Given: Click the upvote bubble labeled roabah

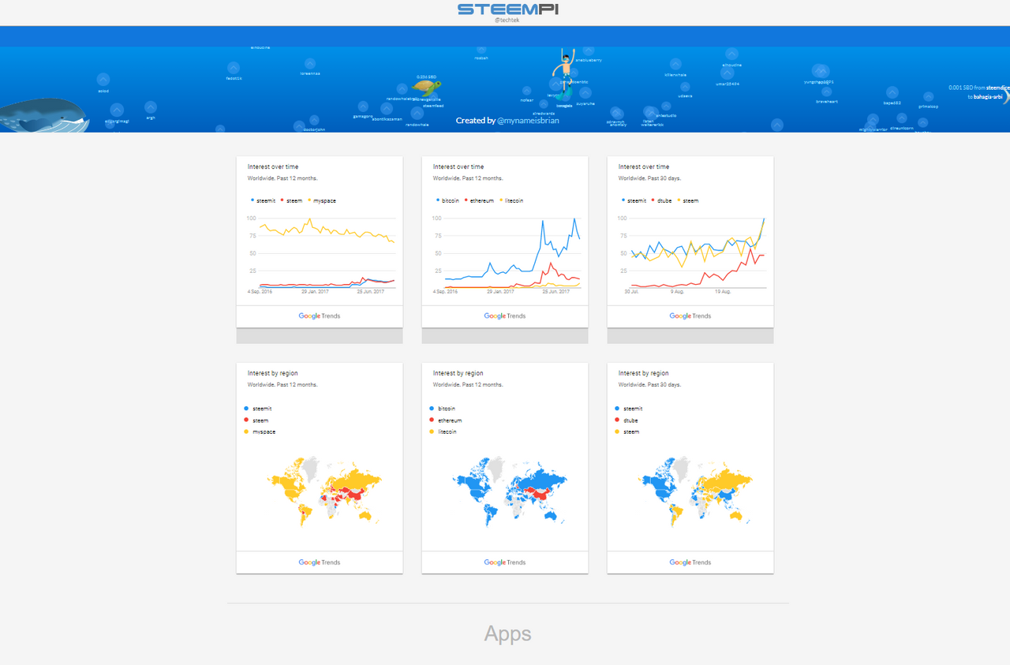Looking at the screenshot, I should click(x=481, y=50).
